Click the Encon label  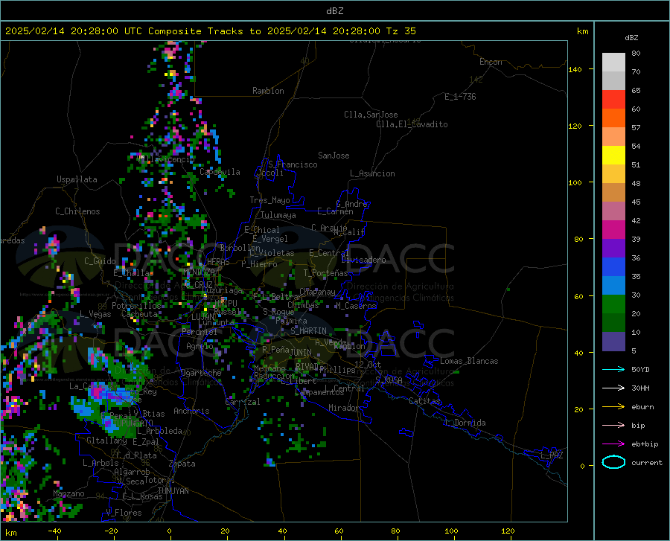[491, 62]
